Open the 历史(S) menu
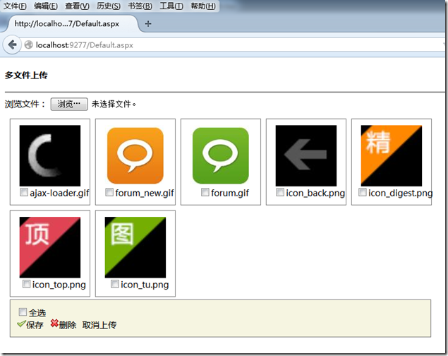448x356 pixels. 108,6
